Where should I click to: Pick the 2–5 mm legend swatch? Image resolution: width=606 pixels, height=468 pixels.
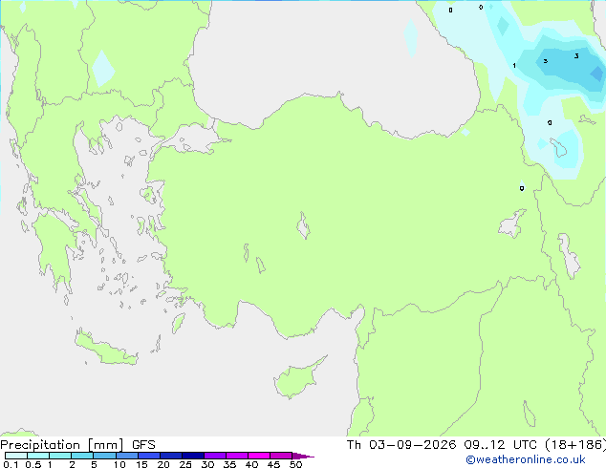click(x=82, y=456)
